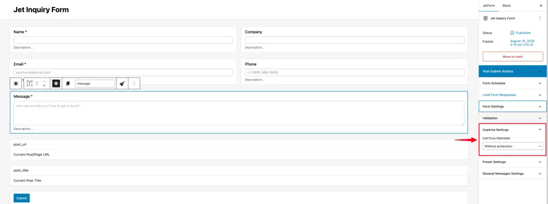Click Current Post/Page URL text
548x204 pixels.
(x=32, y=154)
